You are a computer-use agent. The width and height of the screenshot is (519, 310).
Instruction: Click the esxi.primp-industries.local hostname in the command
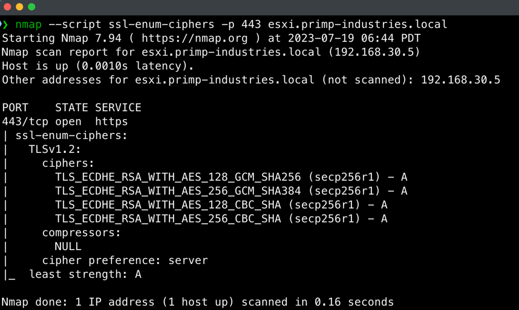click(357, 24)
